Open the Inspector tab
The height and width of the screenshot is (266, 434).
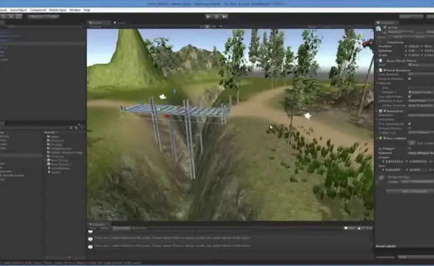point(387,23)
